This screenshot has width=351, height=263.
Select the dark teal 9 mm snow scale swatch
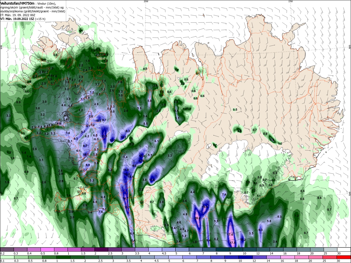pos(236,250)
